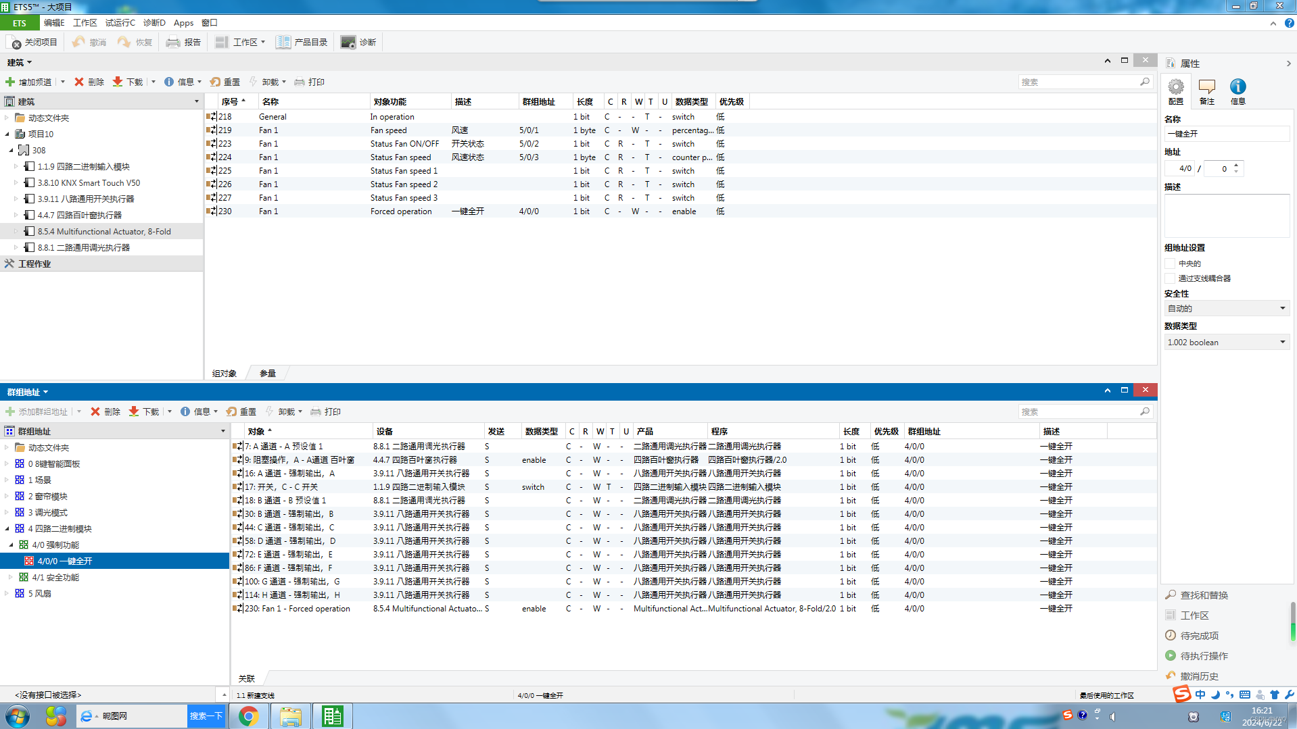
Task: Switch to the 参量 tab
Action: (268, 374)
